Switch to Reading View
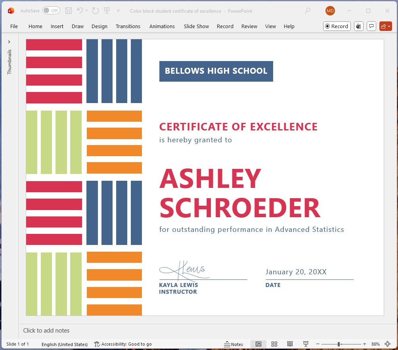The image size is (398, 350). coord(290,344)
